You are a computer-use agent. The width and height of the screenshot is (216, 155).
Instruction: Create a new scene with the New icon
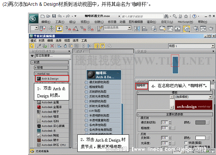(x=42, y=16)
